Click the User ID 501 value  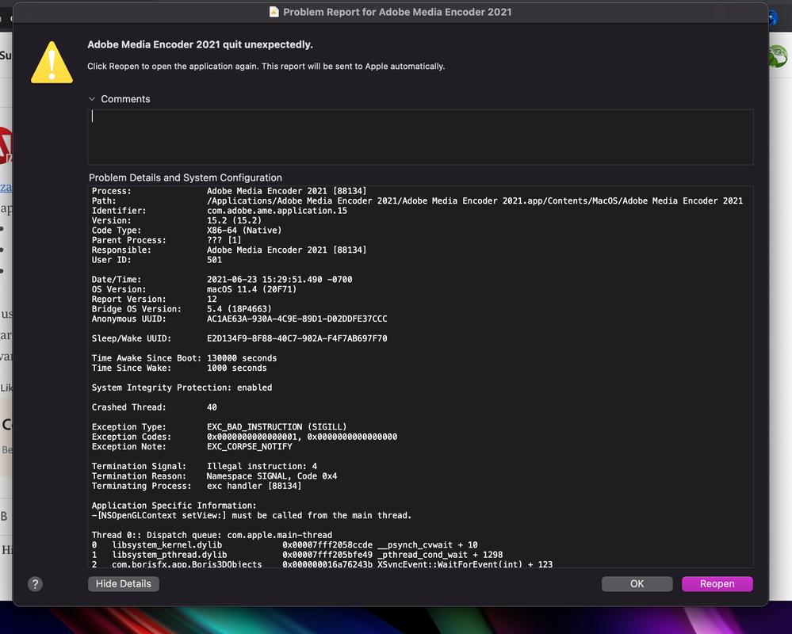click(214, 260)
